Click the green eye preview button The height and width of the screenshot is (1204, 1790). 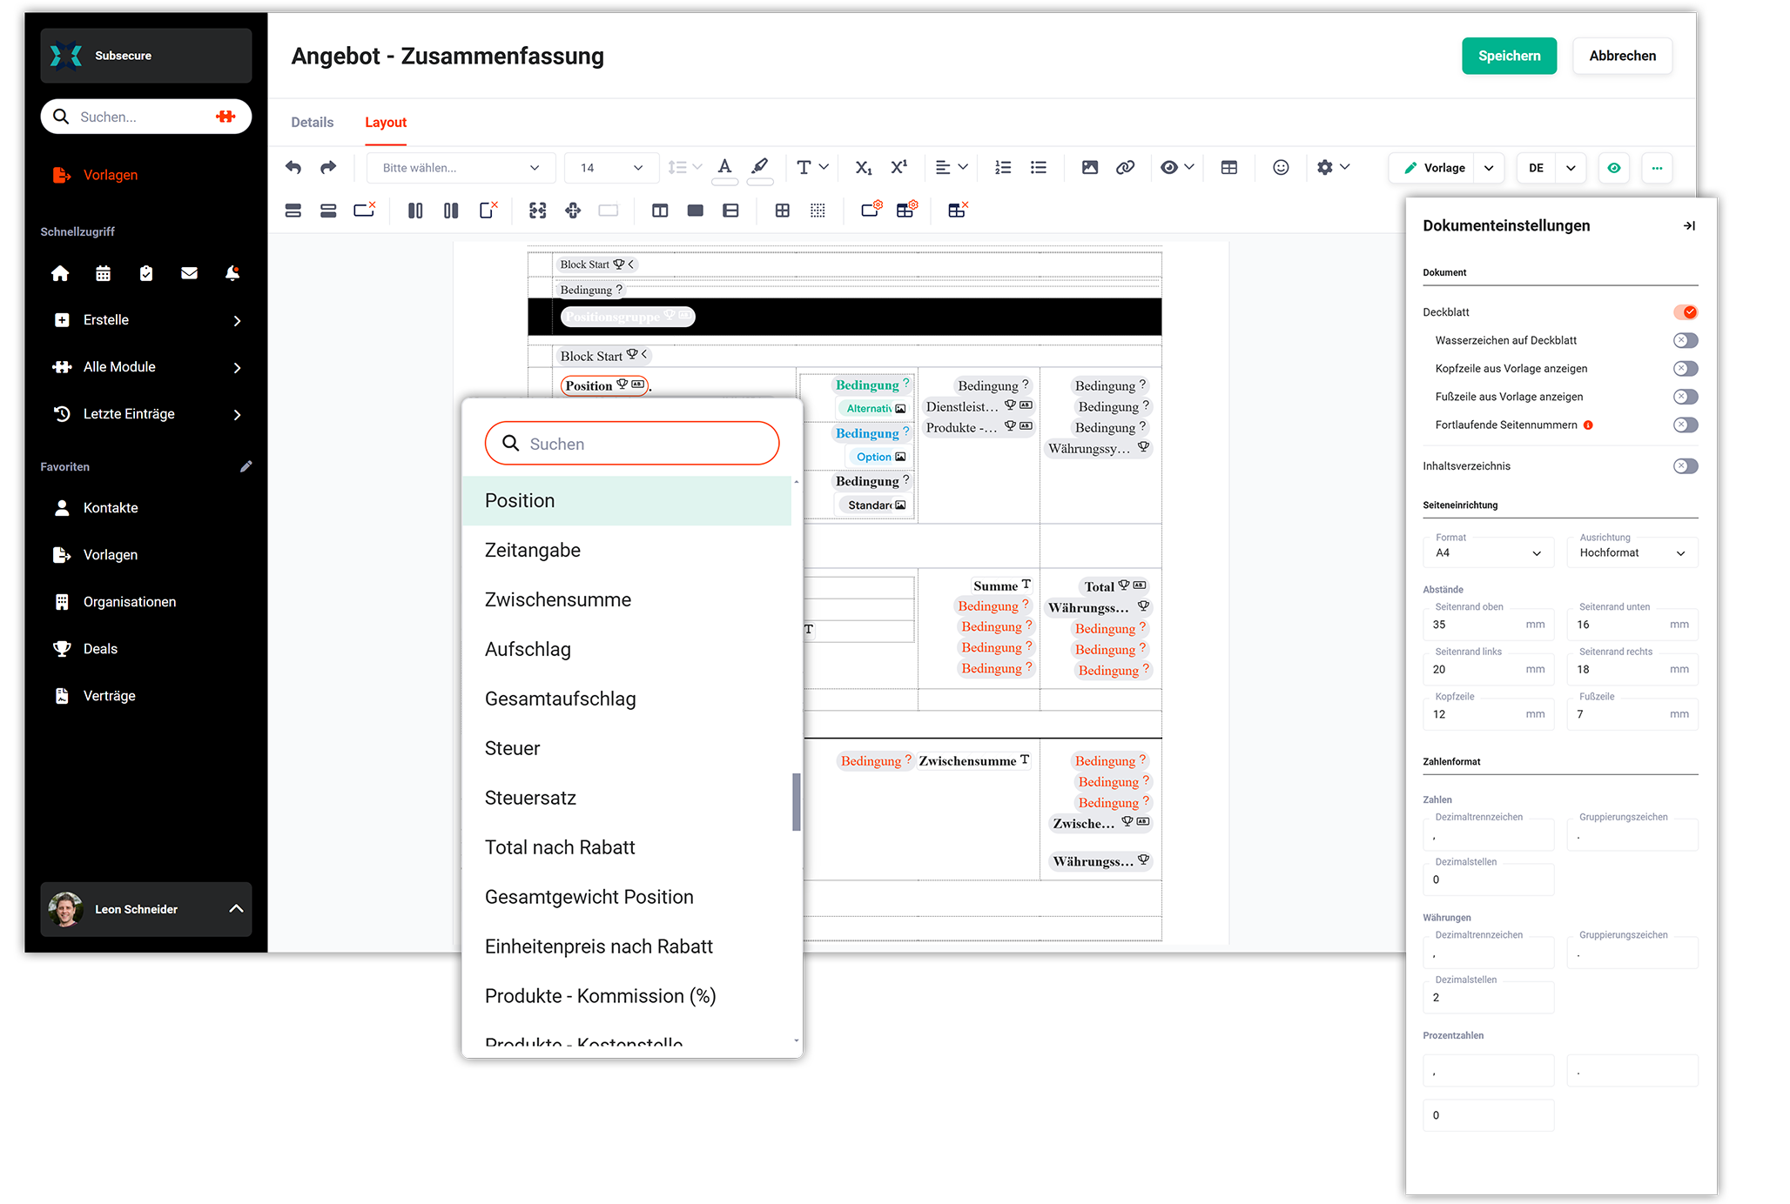click(x=1614, y=168)
